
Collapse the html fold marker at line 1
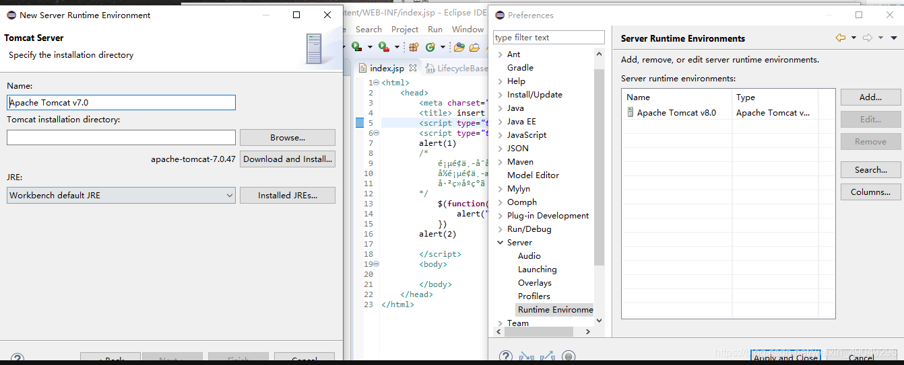[x=376, y=83]
